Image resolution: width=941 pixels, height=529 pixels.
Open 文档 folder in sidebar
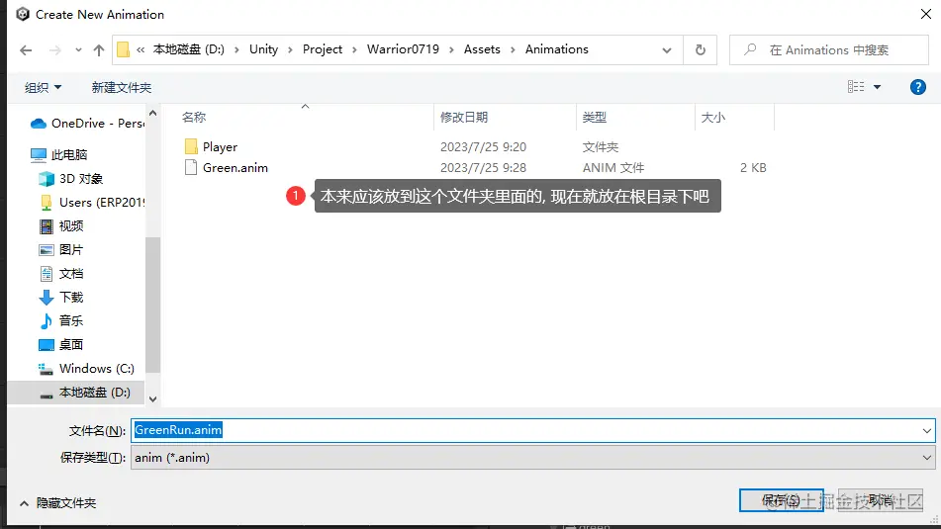pos(61,274)
